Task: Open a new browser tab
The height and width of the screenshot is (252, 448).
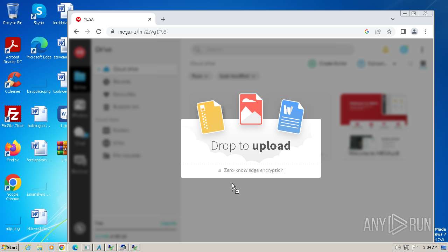Action: click(163, 19)
